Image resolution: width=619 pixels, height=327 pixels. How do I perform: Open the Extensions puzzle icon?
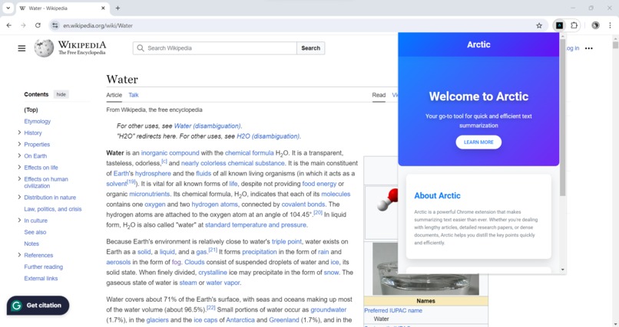pyautogui.click(x=574, y=25)
